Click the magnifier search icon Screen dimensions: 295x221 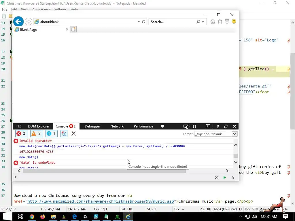198,22
